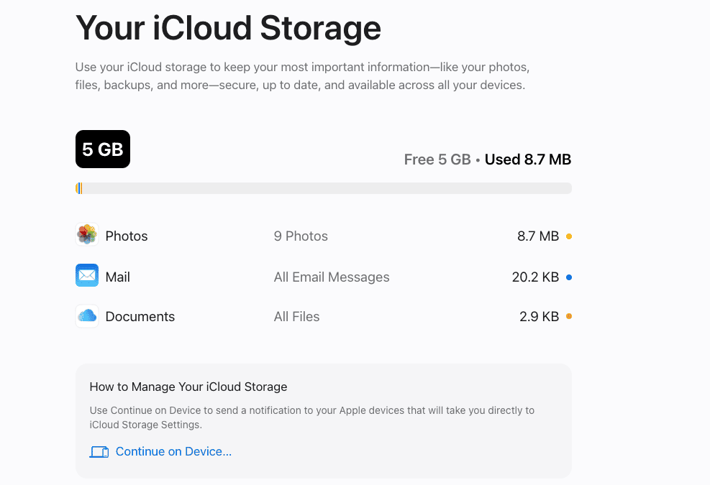Viewport: 710px width, 485px height.
Task: Select the Photos row label
Action: pos(127,236)
